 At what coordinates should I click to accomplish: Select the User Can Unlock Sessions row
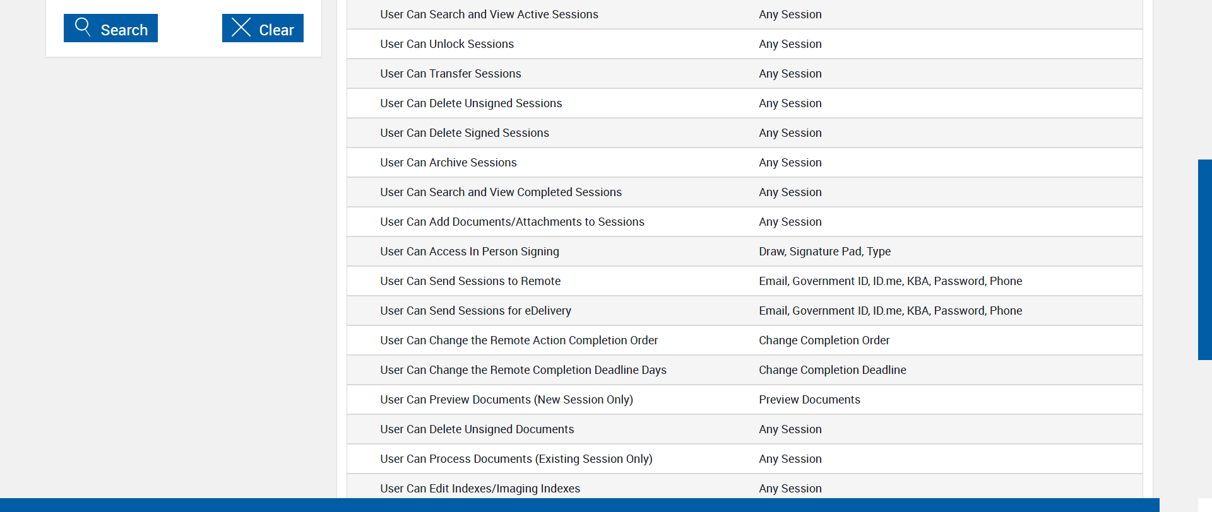(447, 44)
